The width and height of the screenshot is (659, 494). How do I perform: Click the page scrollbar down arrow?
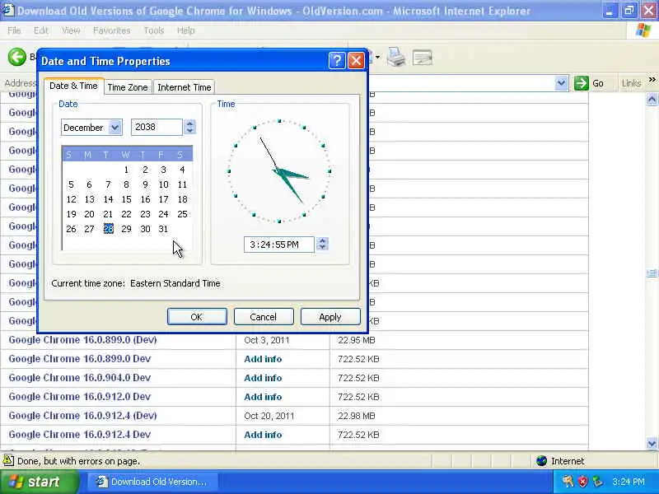[652, 443]
